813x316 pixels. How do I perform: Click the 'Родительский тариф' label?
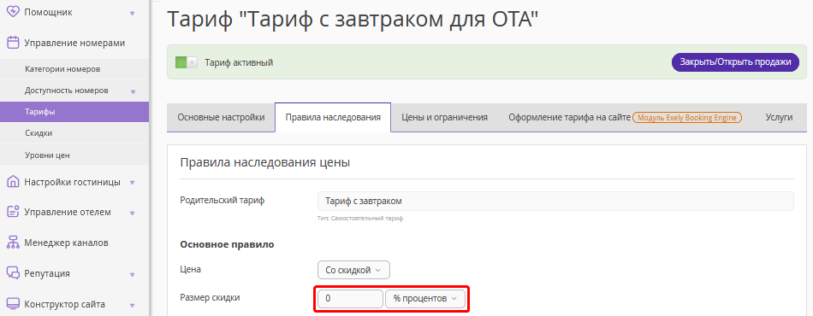223,200
